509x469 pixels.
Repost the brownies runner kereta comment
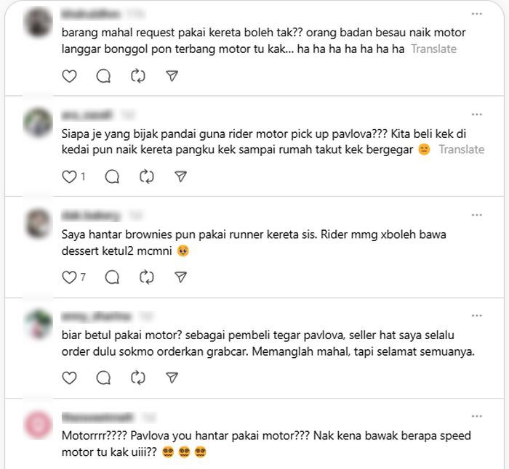(147, 277)
